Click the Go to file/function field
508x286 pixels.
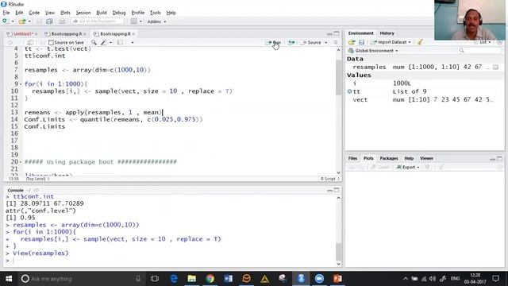97,21
